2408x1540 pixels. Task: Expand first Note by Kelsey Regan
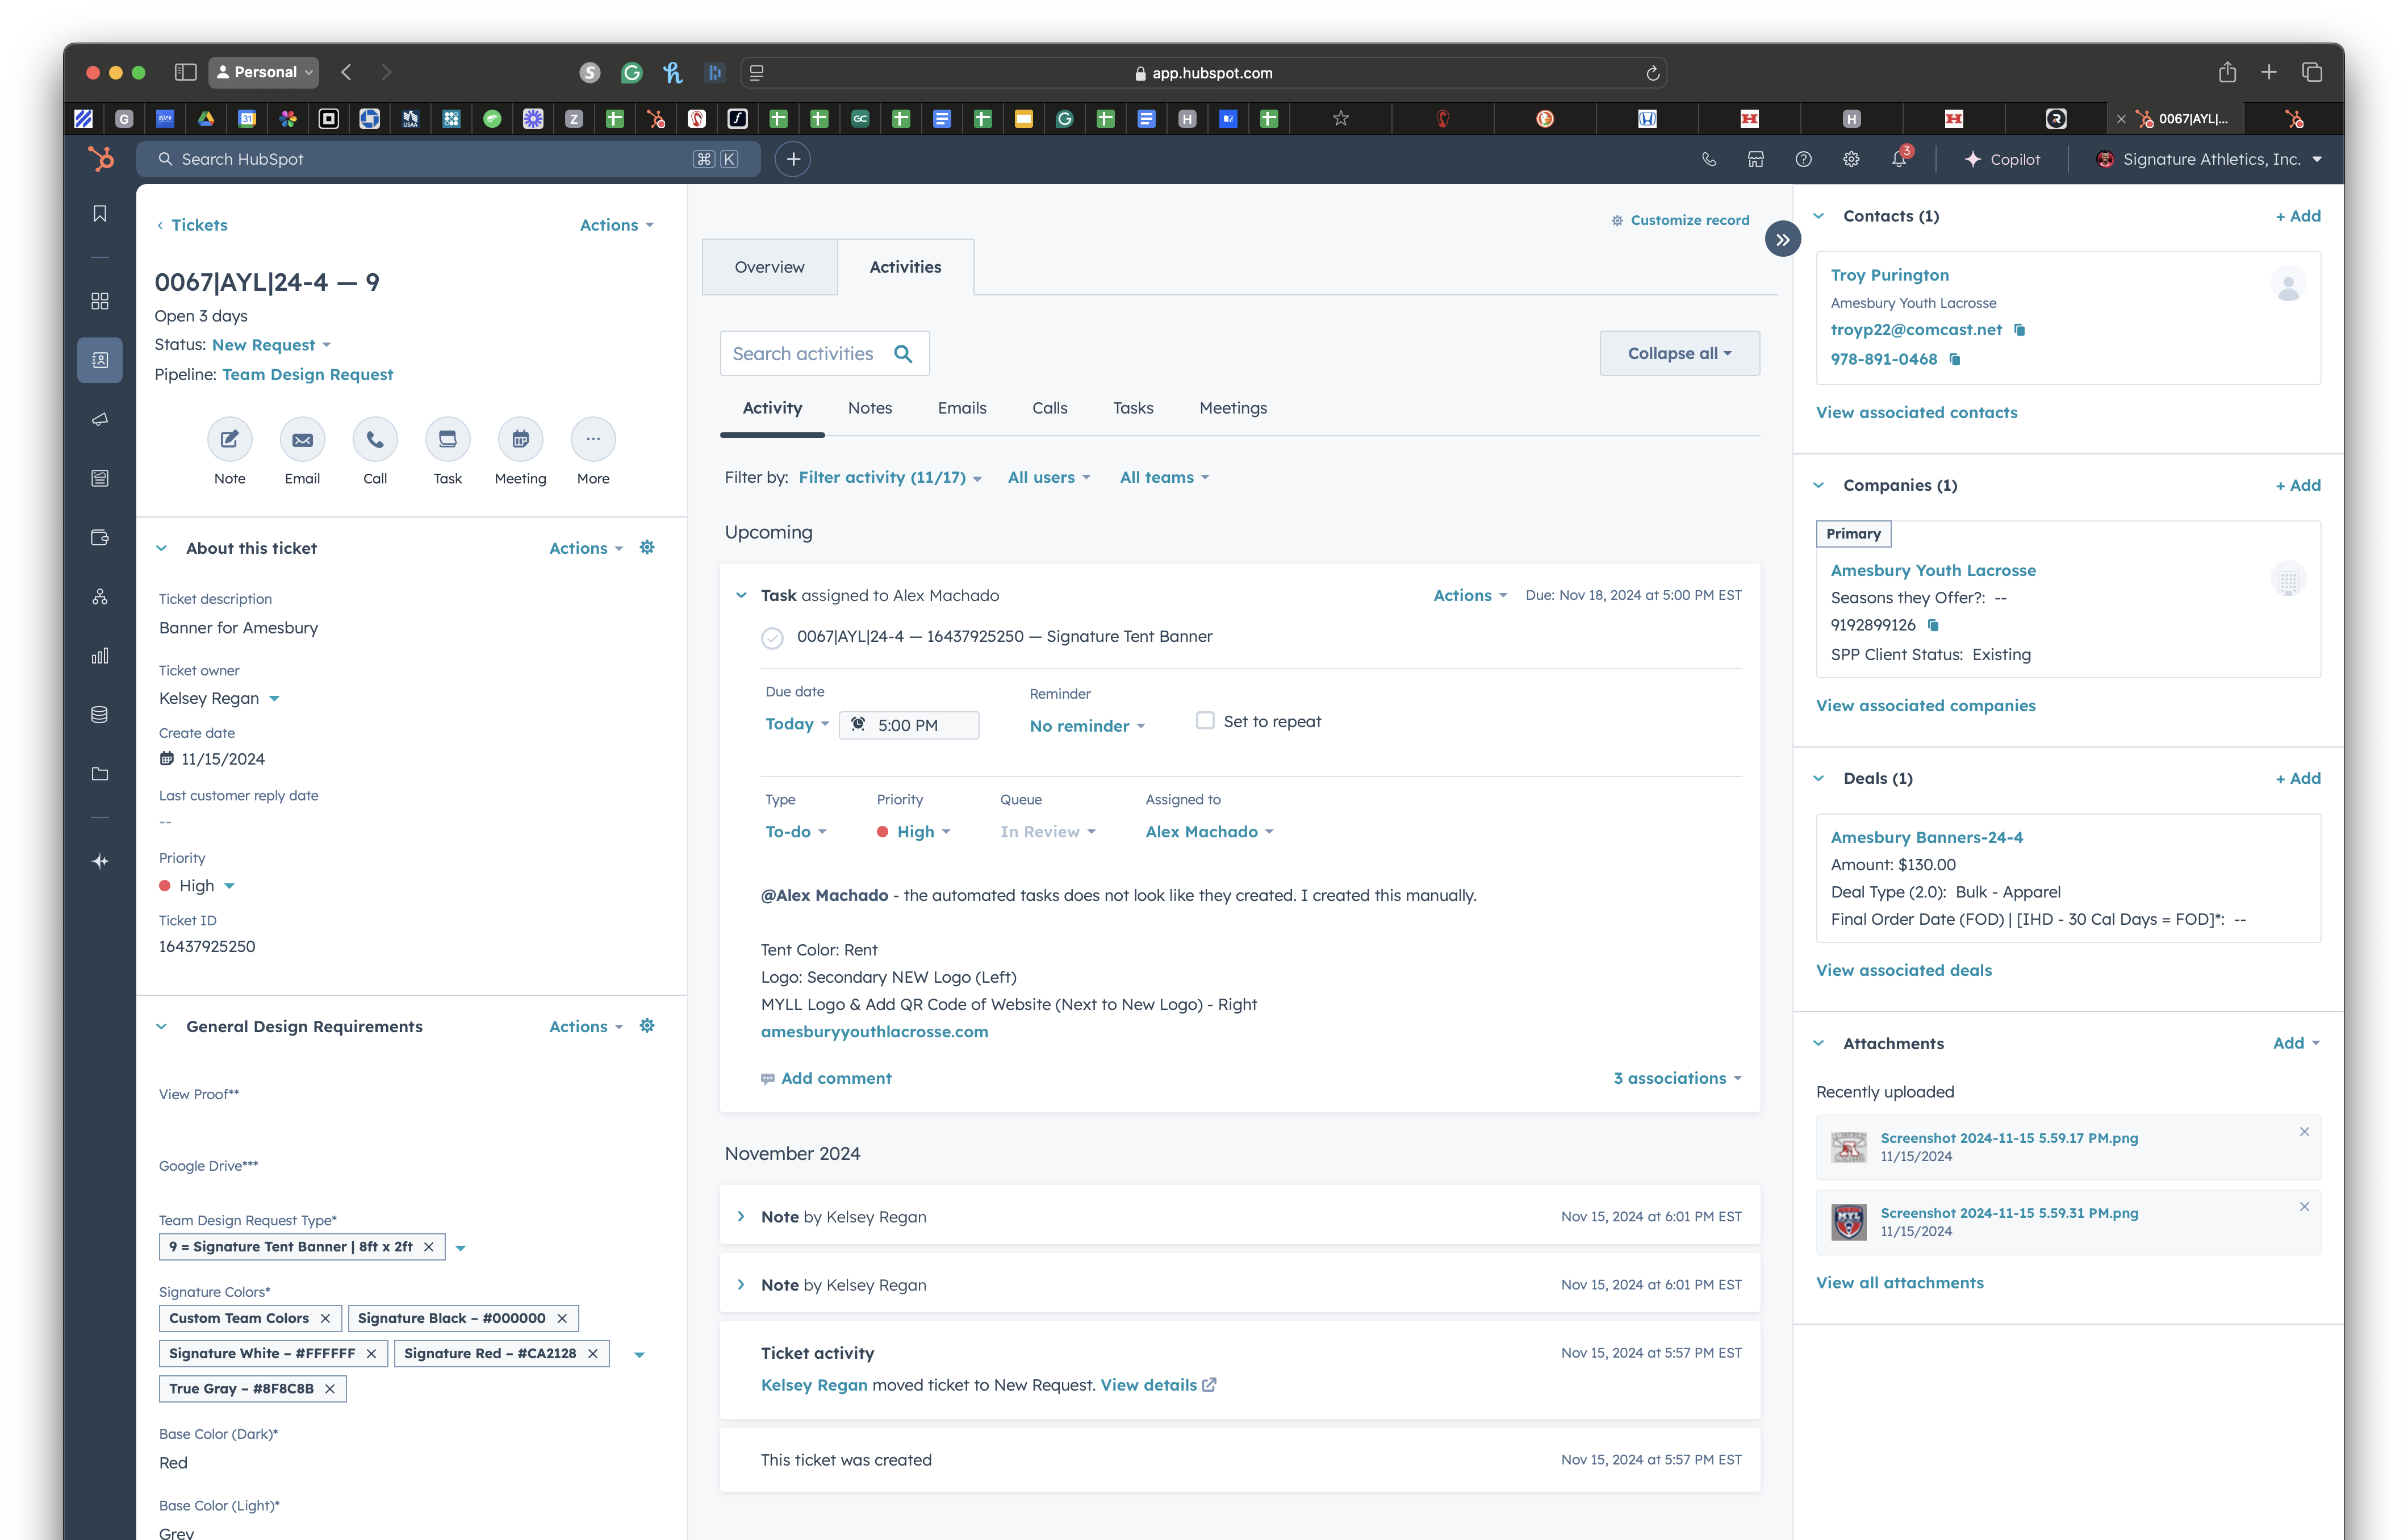pyautogui.click(x=741, y=1217)
